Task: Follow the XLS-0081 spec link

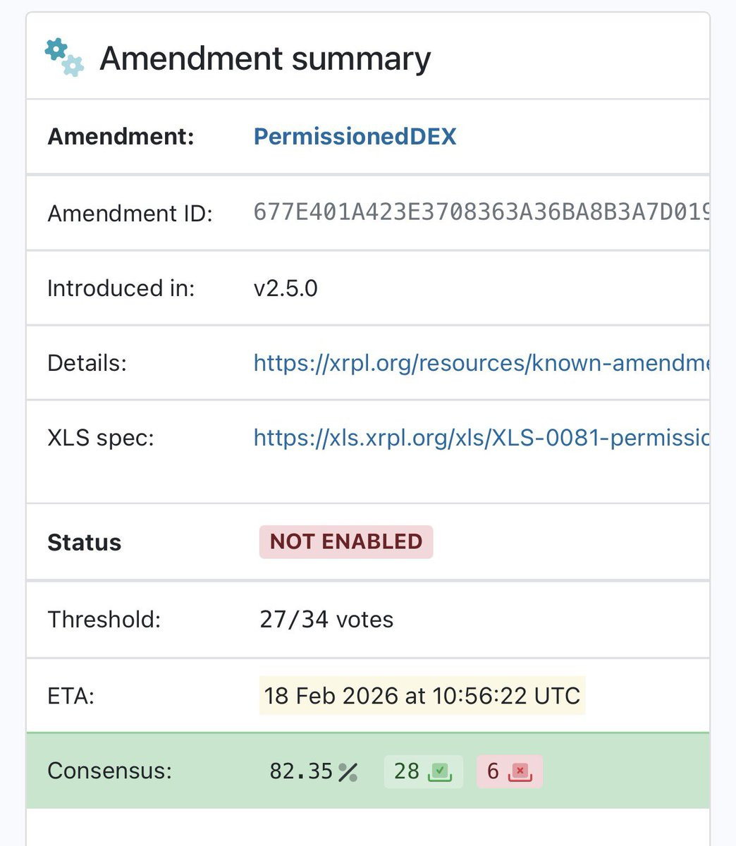Action: pos(481,438)
